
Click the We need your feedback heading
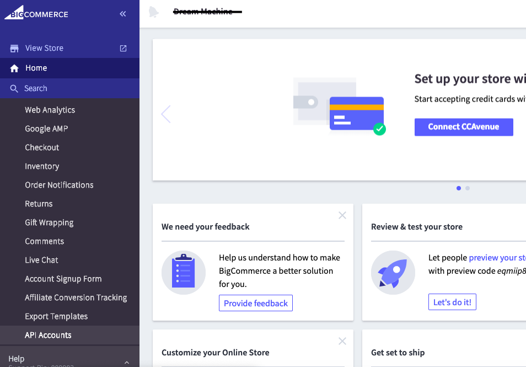(205, 227)
